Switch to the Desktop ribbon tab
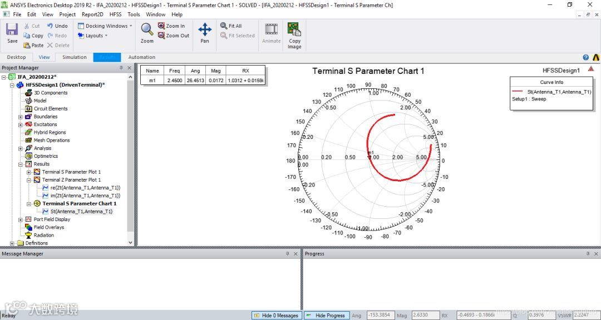Image resolution: width=601 pixels, height=320 pixels. click(x=17, y=57)
